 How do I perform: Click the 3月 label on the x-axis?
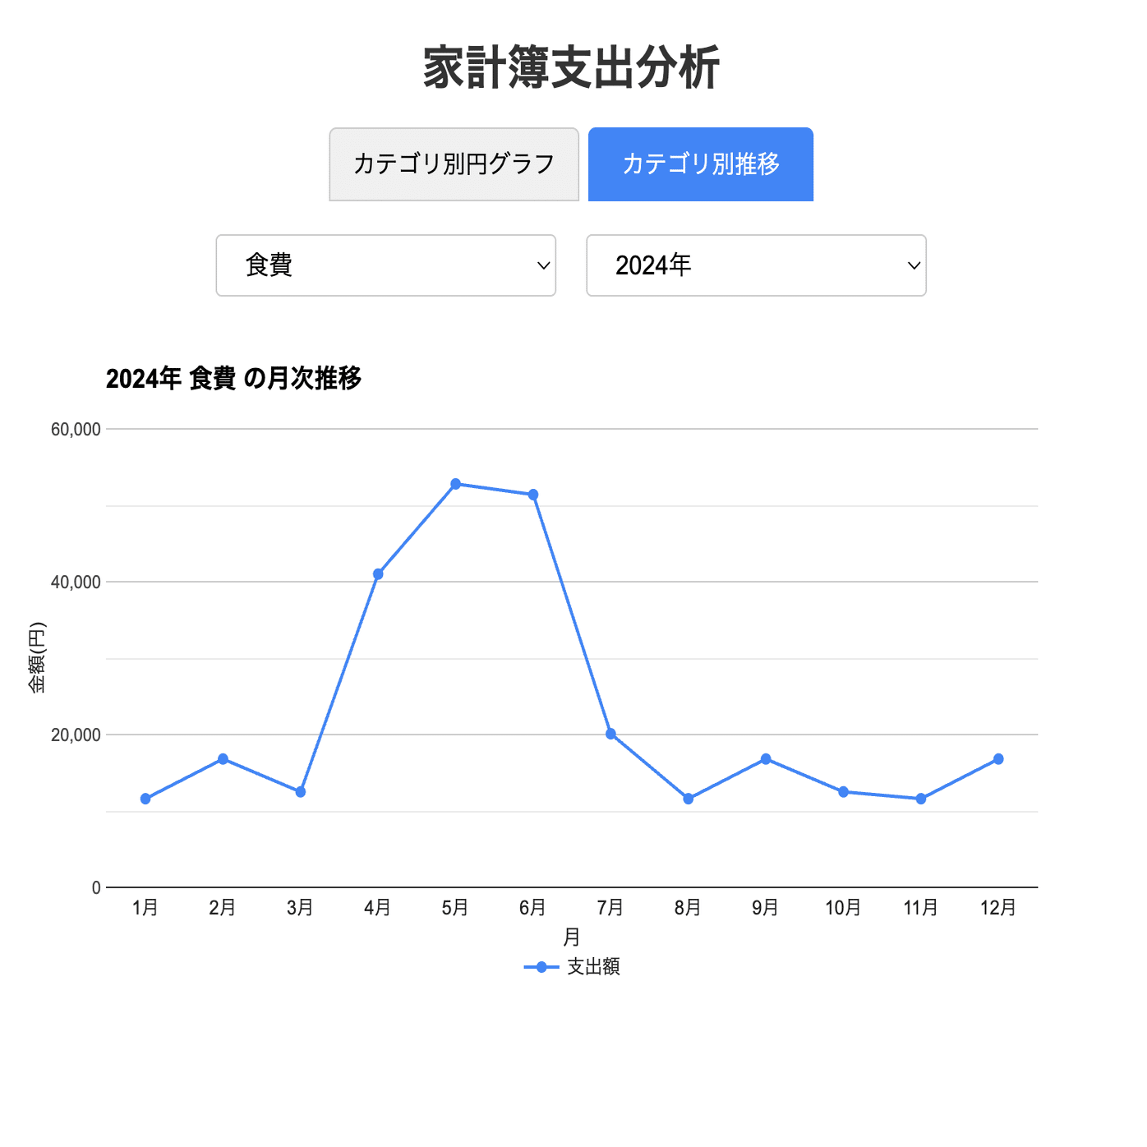click(300, 909)
